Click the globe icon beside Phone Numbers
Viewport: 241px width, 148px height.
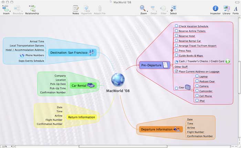click(x=22, y=55)
